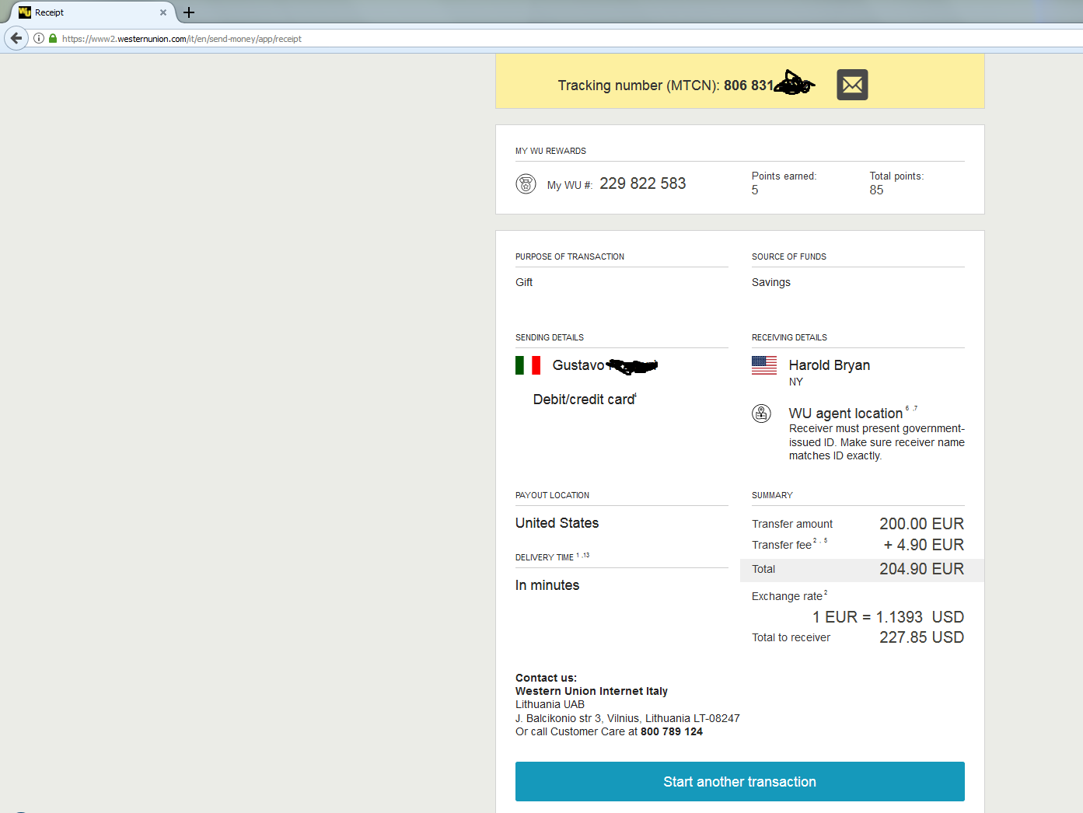Close the Receipt tab

(163, 12)
